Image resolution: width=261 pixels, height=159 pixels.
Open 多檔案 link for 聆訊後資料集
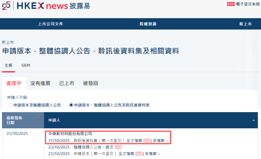click(x=159, y=141)
